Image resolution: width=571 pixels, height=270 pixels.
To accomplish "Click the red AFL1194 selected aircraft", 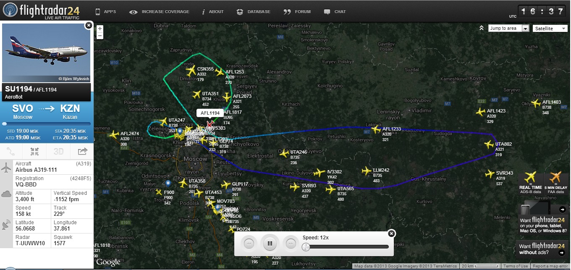I will pos(210,125).
